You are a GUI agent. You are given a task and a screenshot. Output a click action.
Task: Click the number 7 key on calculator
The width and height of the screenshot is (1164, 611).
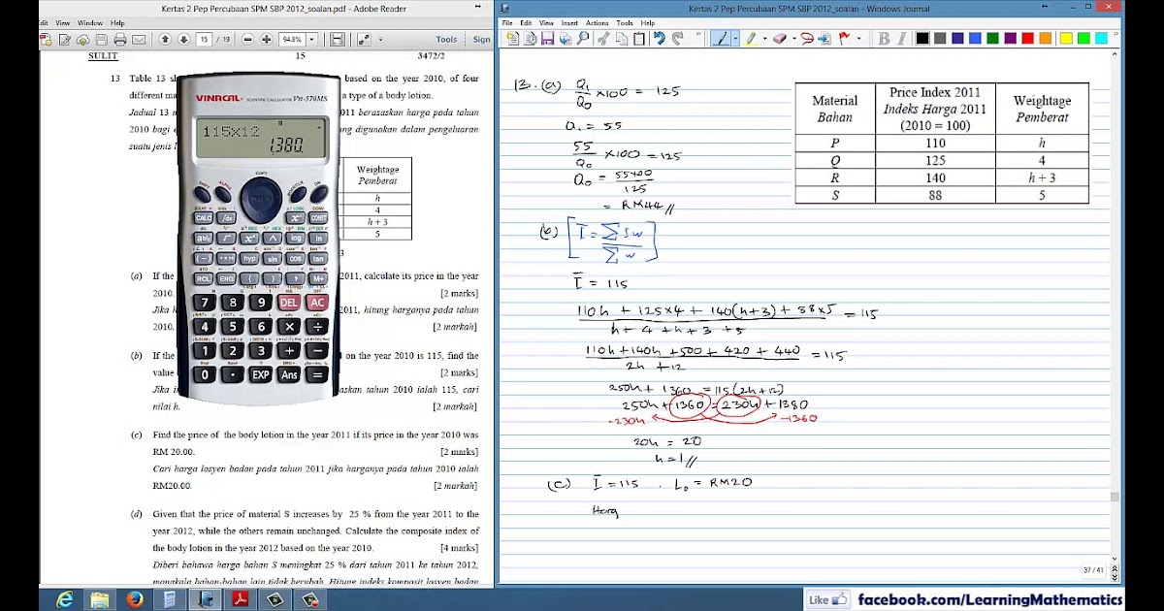(204, 303)
